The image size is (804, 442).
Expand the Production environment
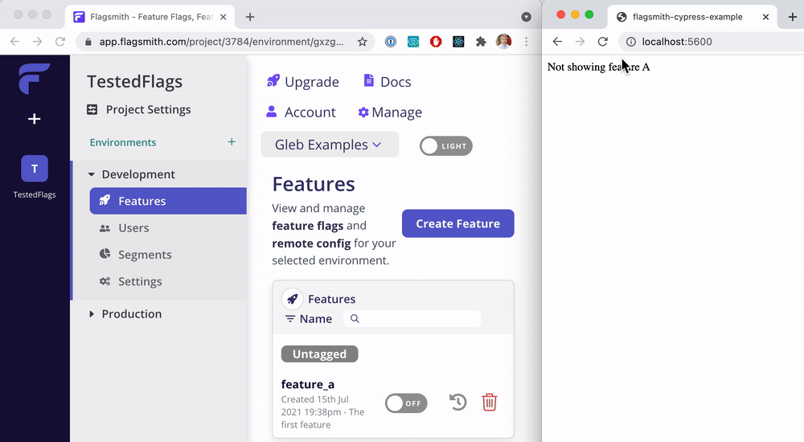pyautogui.click(x=92, y=313)
